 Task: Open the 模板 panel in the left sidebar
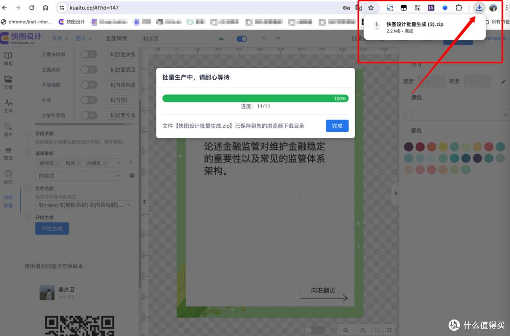[x=8, y=59]
